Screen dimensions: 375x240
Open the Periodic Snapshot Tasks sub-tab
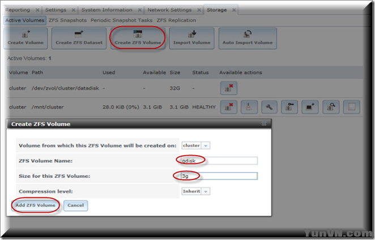click(x=121, y=20)
